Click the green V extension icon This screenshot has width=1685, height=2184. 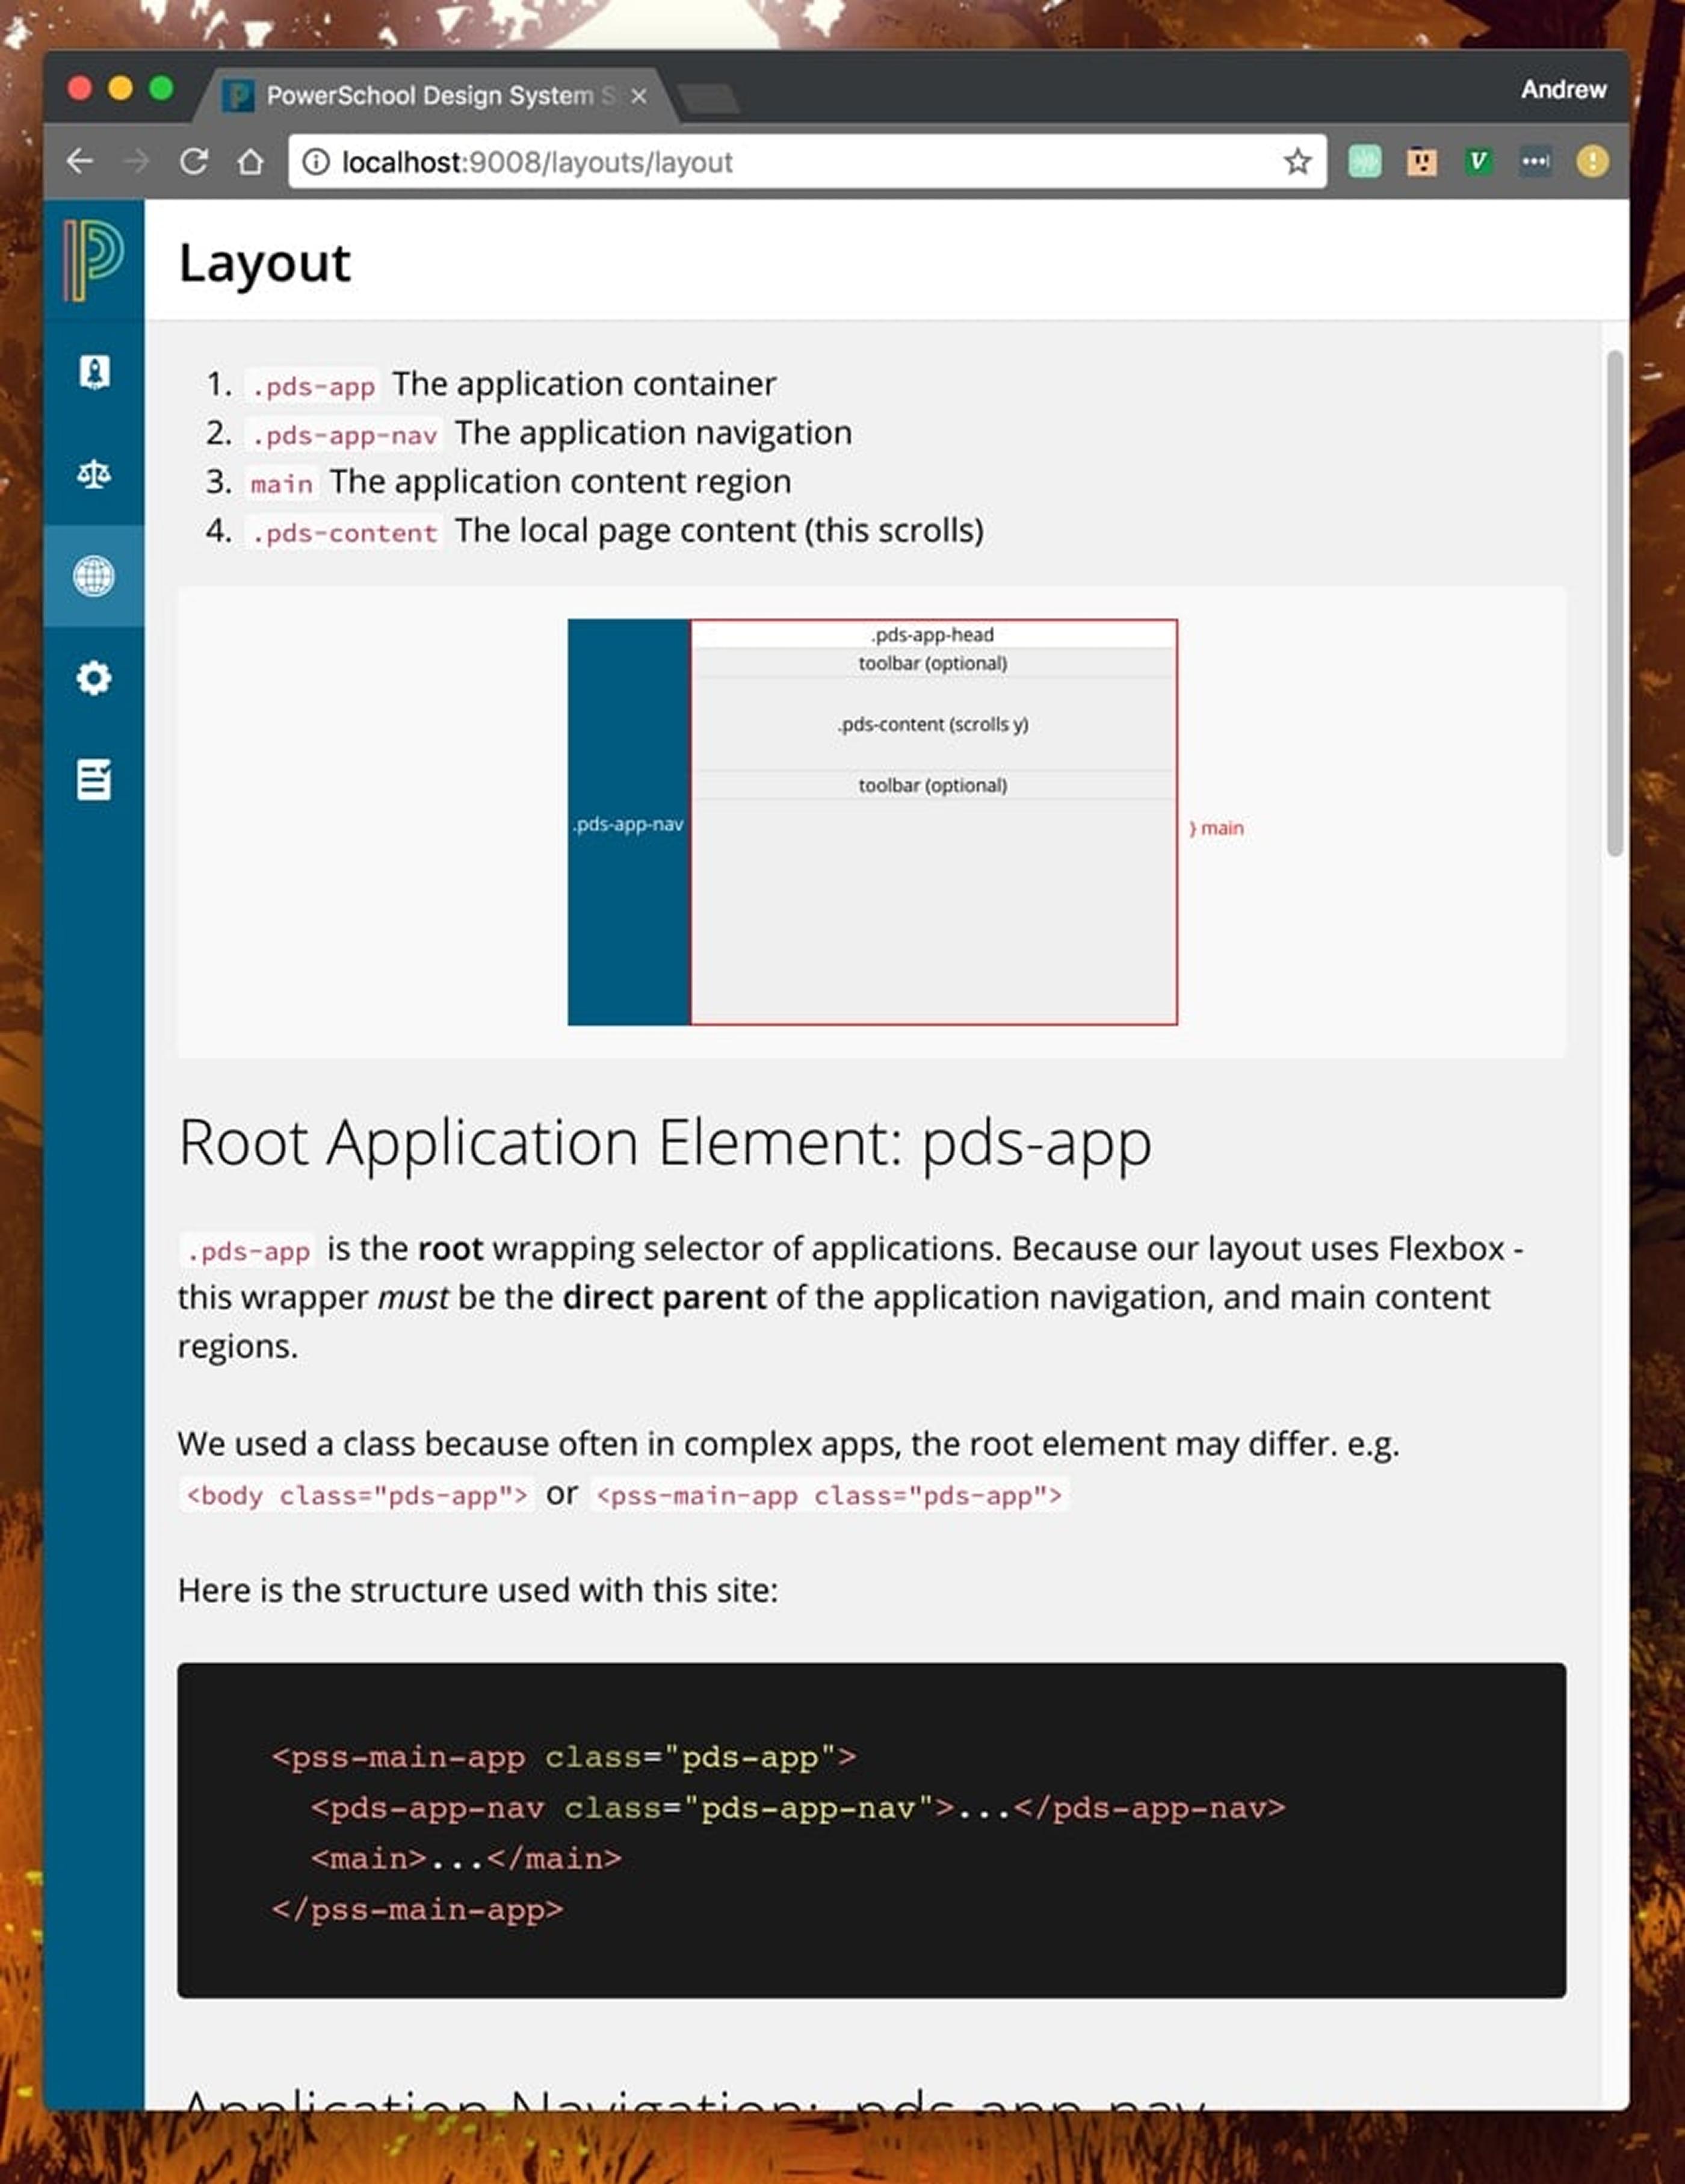coord(1479,161)
